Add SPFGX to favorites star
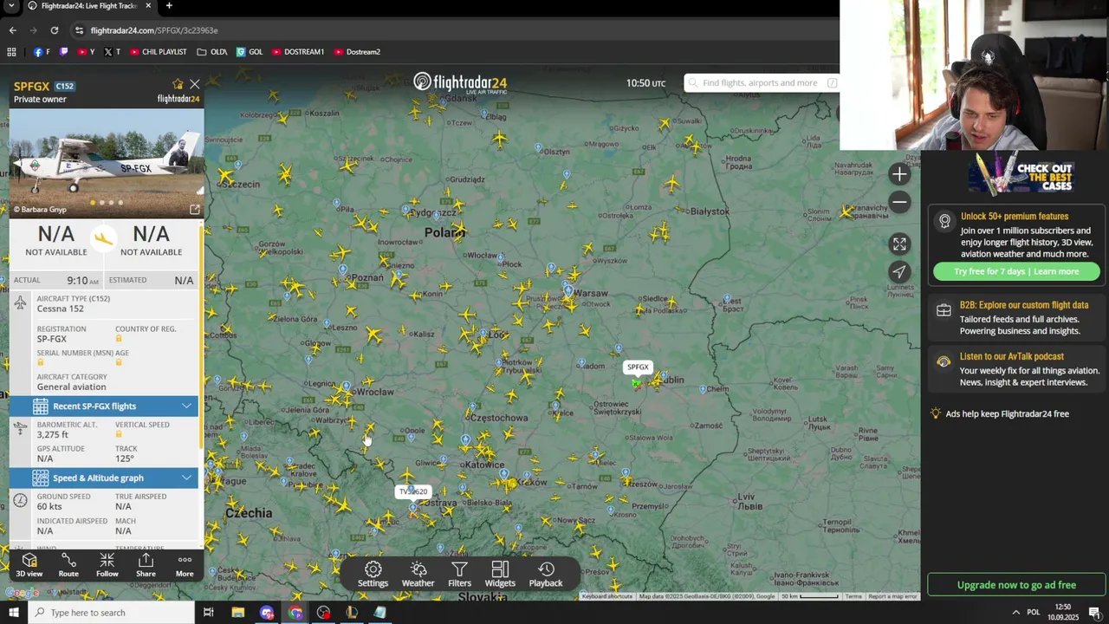 tap(178, 84)
